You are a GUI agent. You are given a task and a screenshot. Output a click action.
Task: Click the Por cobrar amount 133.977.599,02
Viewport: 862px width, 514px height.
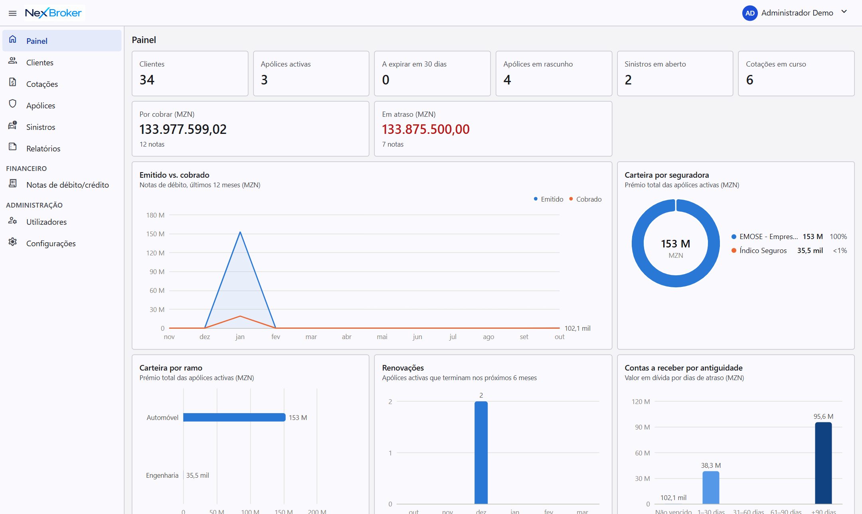click(183, 129)
